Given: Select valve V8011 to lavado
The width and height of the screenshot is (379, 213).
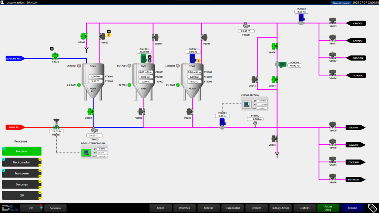Looking at the screenshot, I should pos(333,38).
